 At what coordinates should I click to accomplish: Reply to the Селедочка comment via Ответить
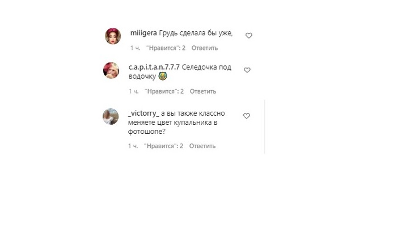click(203, 91)
